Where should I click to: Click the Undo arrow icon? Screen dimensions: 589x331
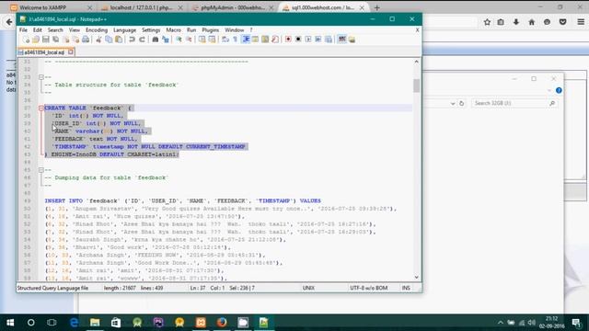[132, 40]
